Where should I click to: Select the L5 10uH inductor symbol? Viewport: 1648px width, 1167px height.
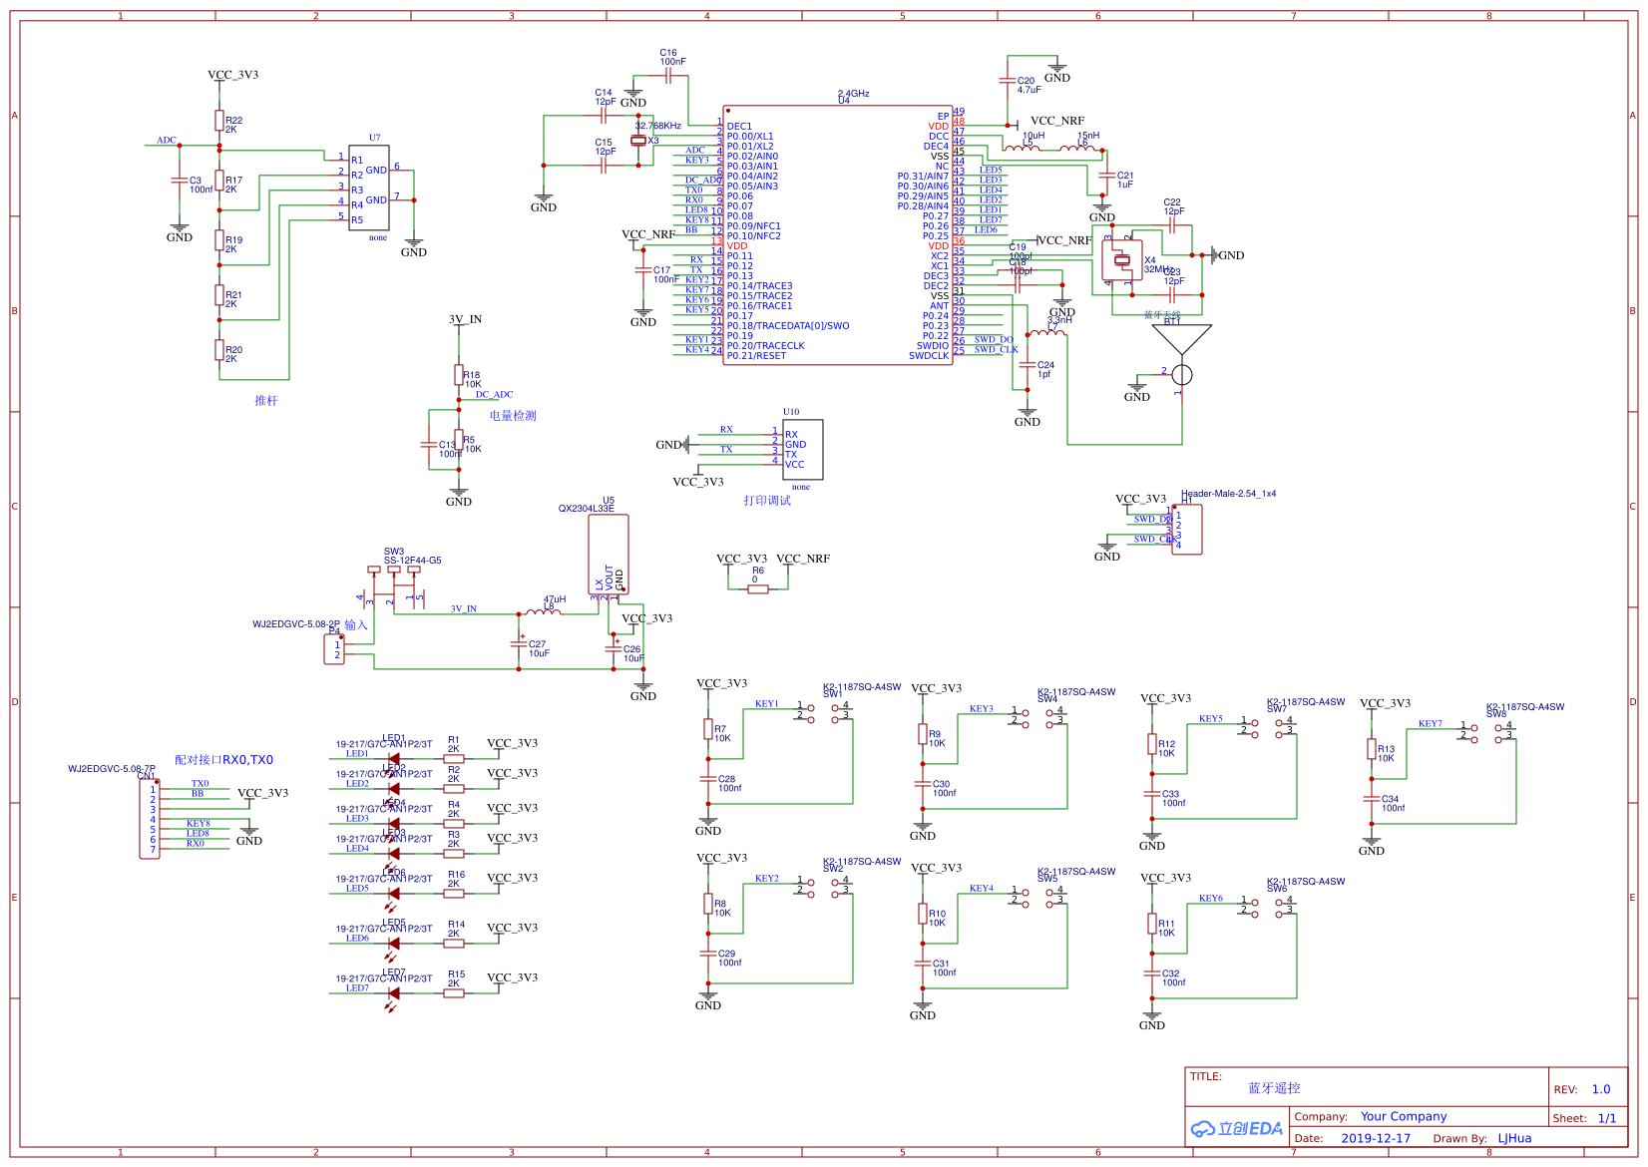click(1022, 147)
